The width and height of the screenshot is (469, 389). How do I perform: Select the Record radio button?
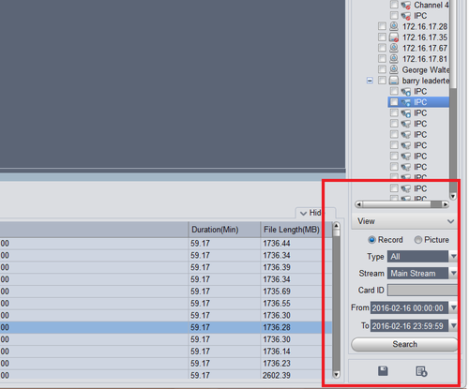click(371, 240)
